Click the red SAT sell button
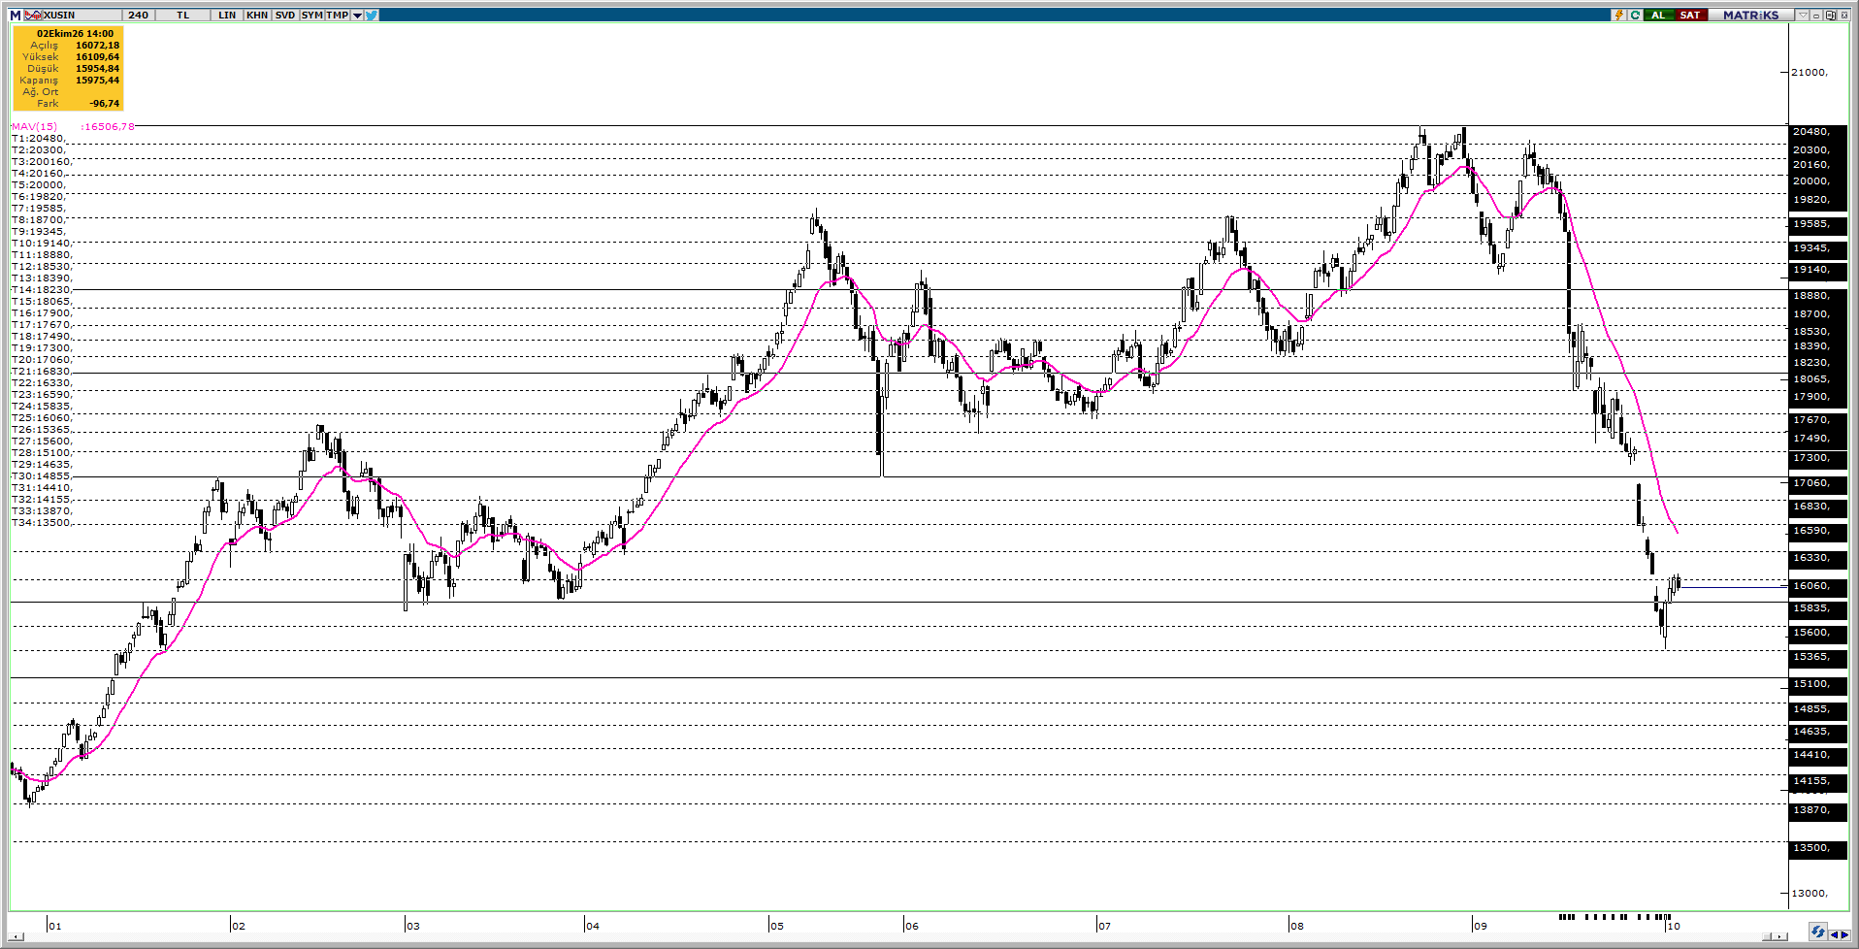1859x949 pixels. pyautogui.click(x=1691, y=16)
